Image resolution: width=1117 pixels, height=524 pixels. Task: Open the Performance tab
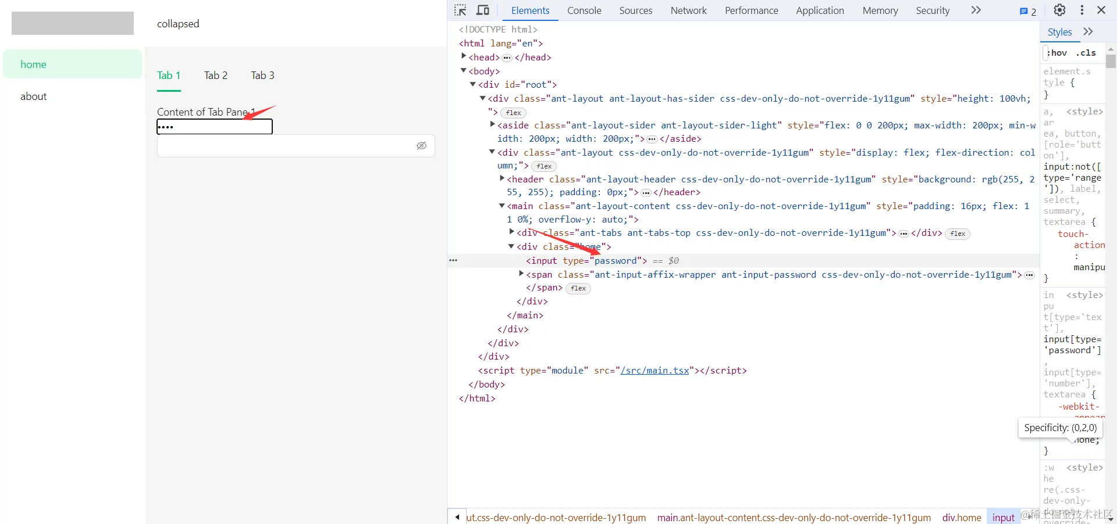pos(752,10)
